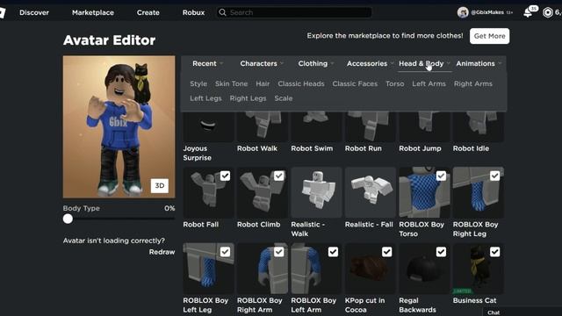562x316 pixels.
Task: Open the notifications bell icon
Action: click(528, 13)
